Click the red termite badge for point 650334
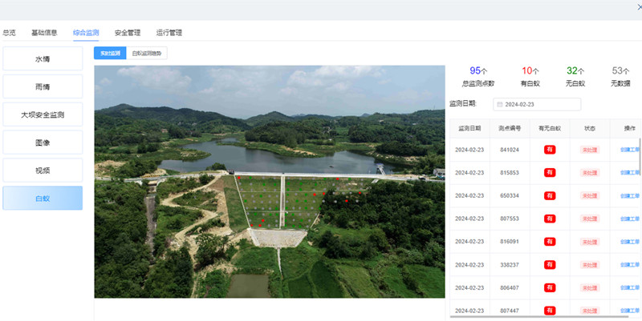642x321 pixels. 550,195
